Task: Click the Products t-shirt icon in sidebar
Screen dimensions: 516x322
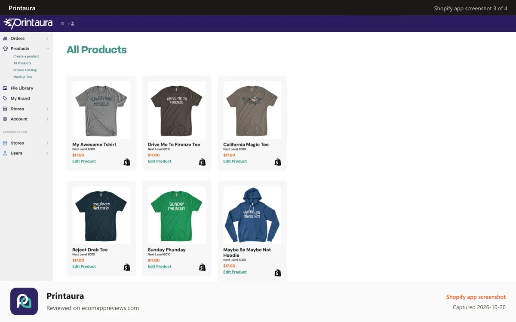Action: point(5,49)
